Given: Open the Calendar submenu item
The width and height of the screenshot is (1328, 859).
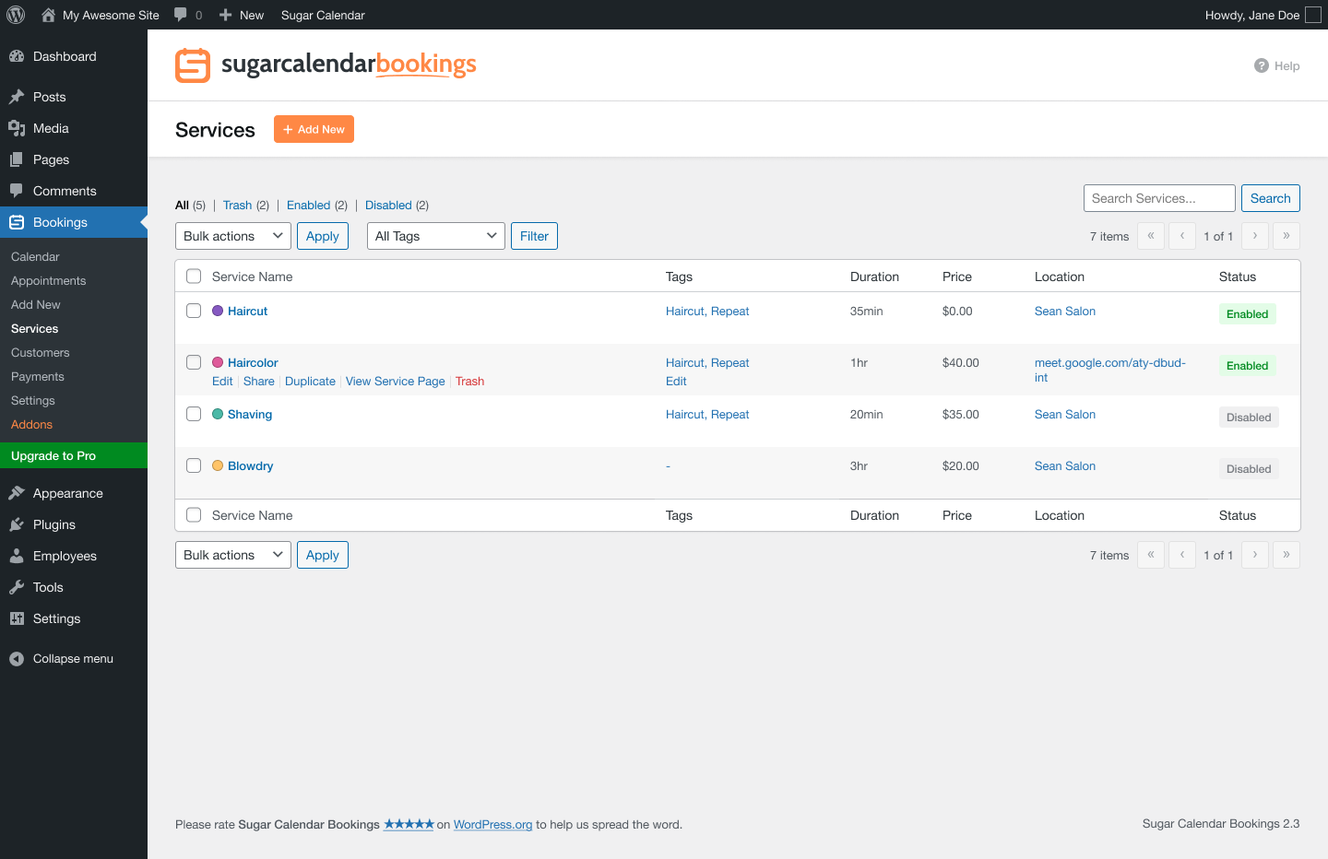Looking at the screenshot, I should (35, 257).
